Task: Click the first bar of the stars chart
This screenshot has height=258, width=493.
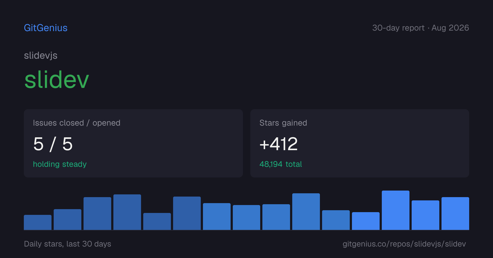Action: (x=38, y=222)
